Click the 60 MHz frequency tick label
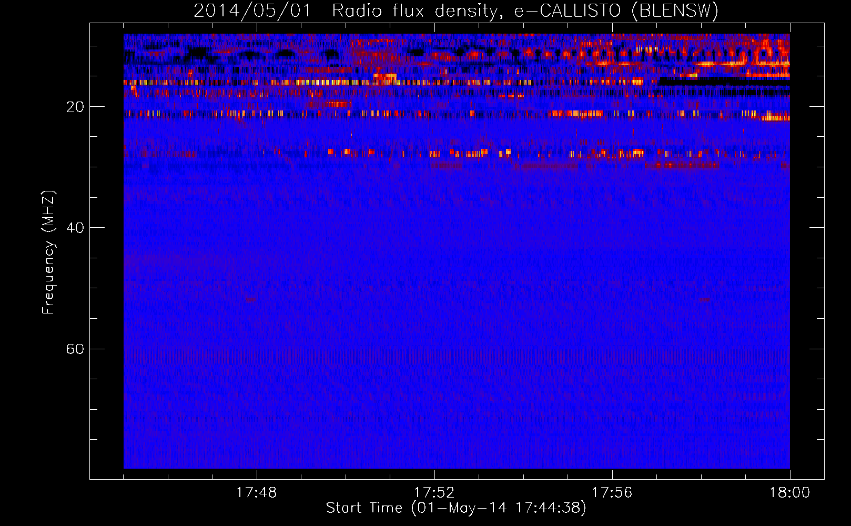 point(75,349)
